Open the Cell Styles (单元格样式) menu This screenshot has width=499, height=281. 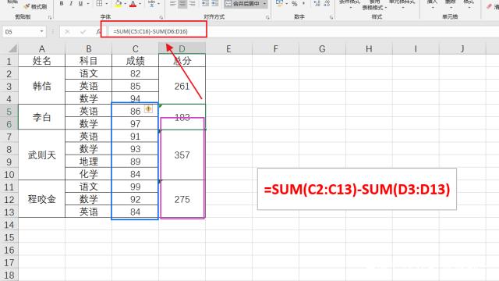click(x=402, y=3)
